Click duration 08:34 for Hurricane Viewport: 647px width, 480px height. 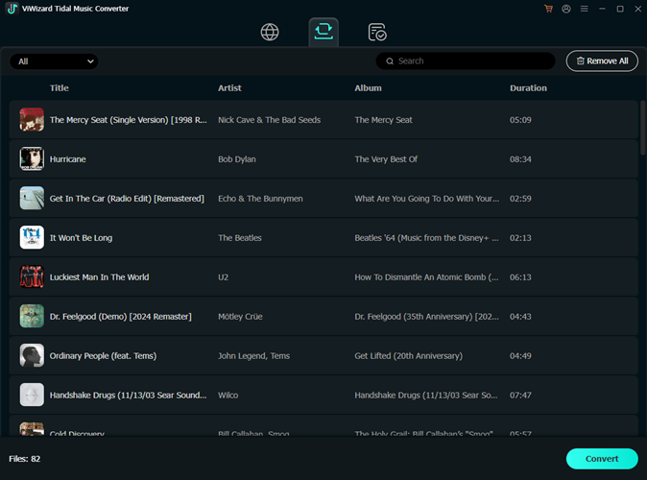click(520, 159)
